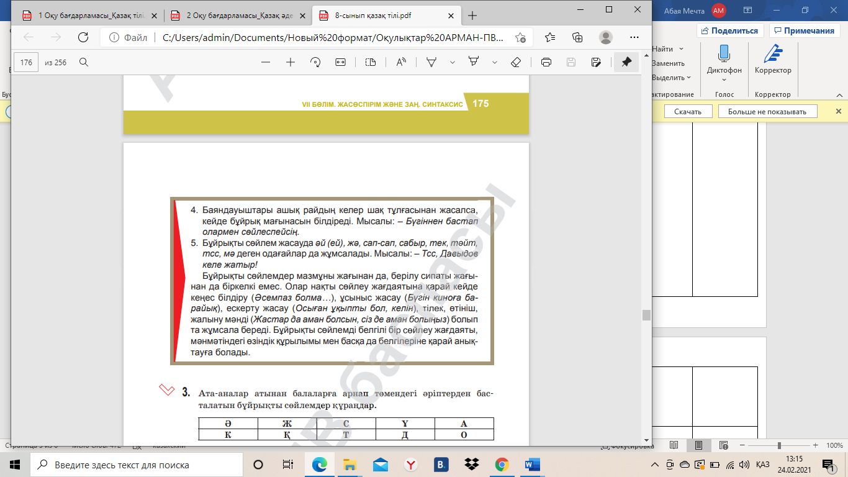Open Dropbox from the taskbar
This screenshot has height=477, width=848.
point(472,465)
